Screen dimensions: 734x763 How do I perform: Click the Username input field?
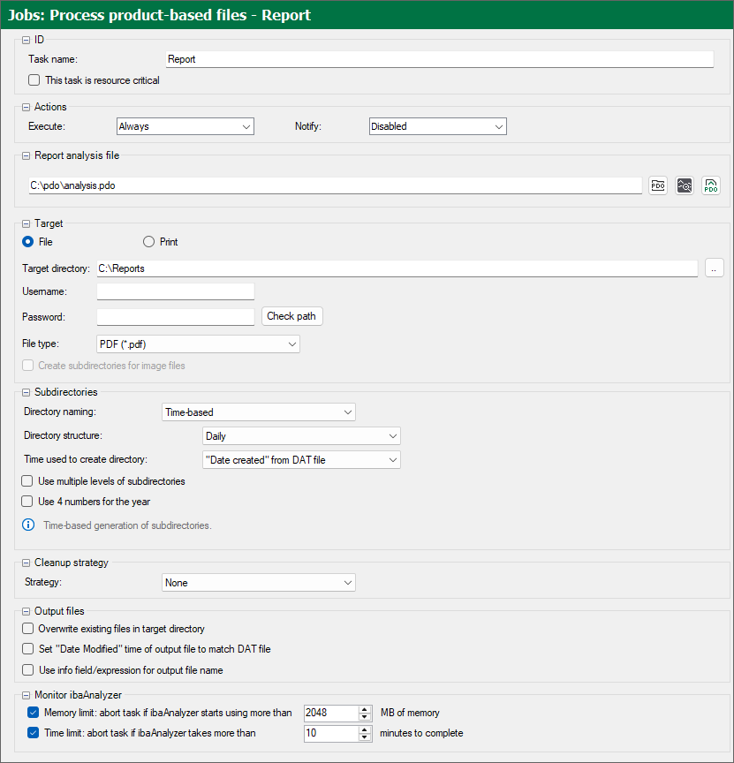[x=176, y=291]
